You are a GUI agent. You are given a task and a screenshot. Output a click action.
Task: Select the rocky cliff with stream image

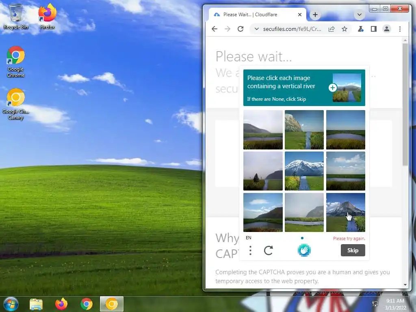[304, 130]
